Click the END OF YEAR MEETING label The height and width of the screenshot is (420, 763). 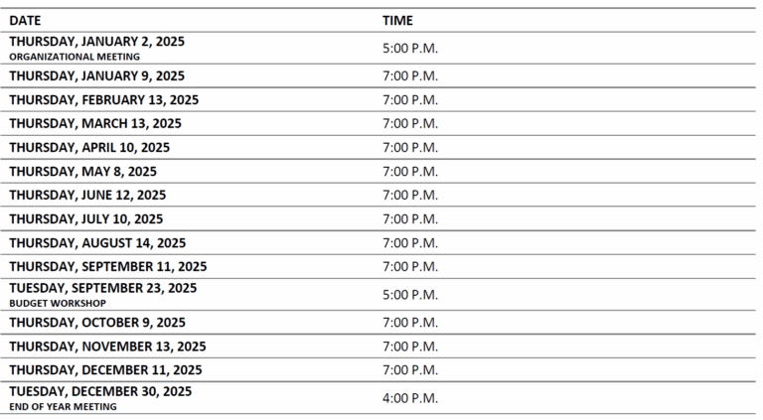pyautogui.click(x=63, y=407)
